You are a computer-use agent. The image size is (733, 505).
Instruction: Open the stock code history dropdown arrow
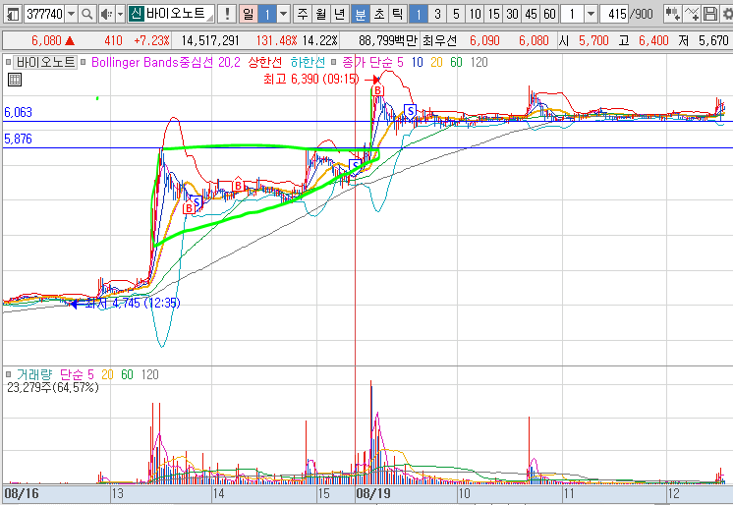pos(71,14)
